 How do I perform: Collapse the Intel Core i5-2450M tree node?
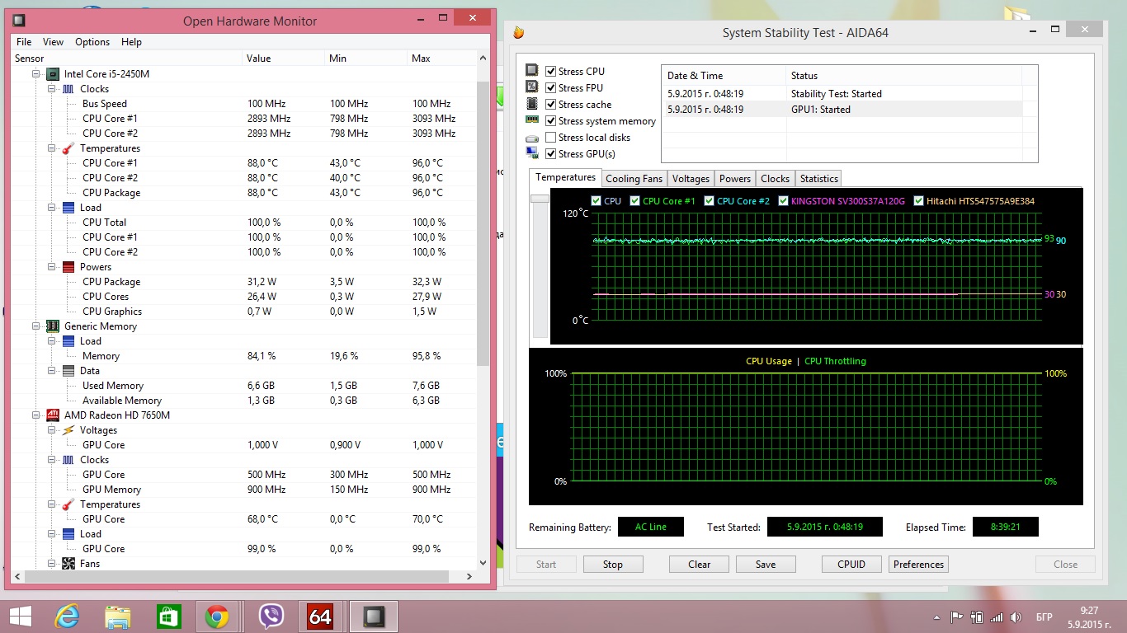pyautogui.click(x=36, y=74)
